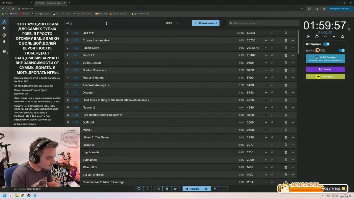Viewport: 354px width, 199px height.
Task: Click the swap arrows beside timer
Action: point(349,29)
